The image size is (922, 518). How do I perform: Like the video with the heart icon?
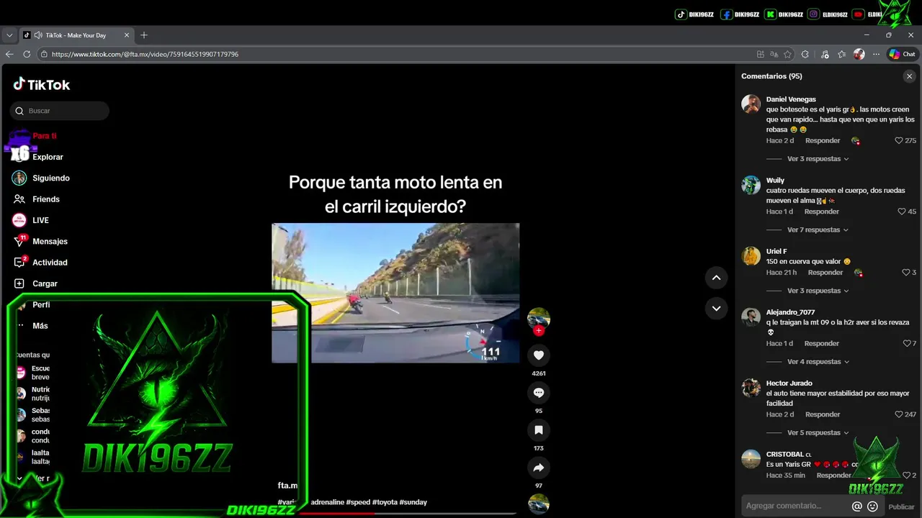pyautogui.click(x=538, y=355)
